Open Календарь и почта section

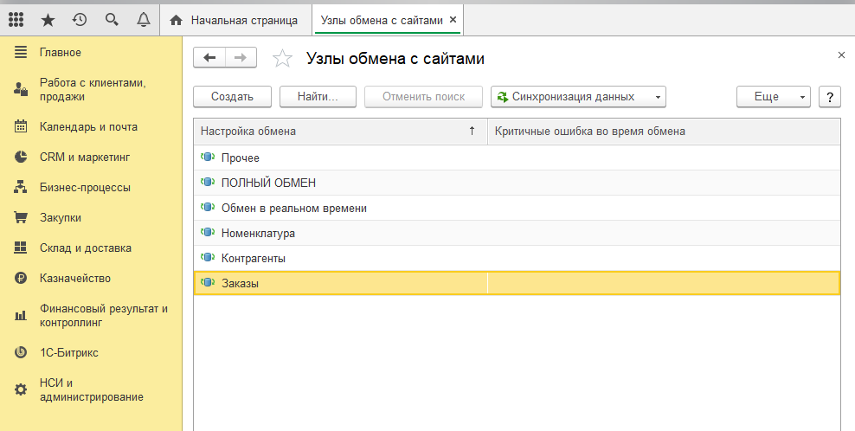88,126
